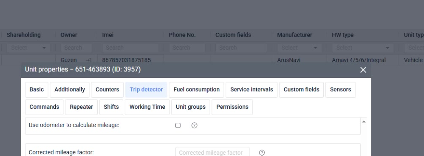Close the Unit properties dialog
The height and width of the screenshot is (156, 424).
click(363, 70)
